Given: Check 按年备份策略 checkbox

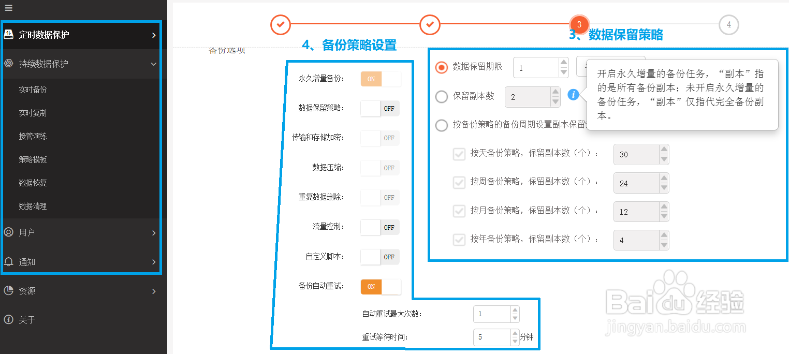Looking at the screenshot, I should coord(459,240).
